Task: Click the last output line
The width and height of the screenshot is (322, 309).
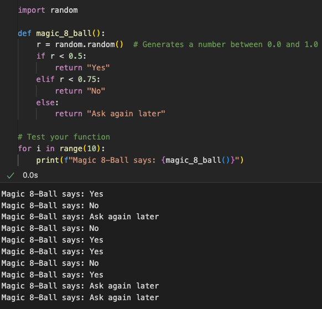Action: point(80,297)
